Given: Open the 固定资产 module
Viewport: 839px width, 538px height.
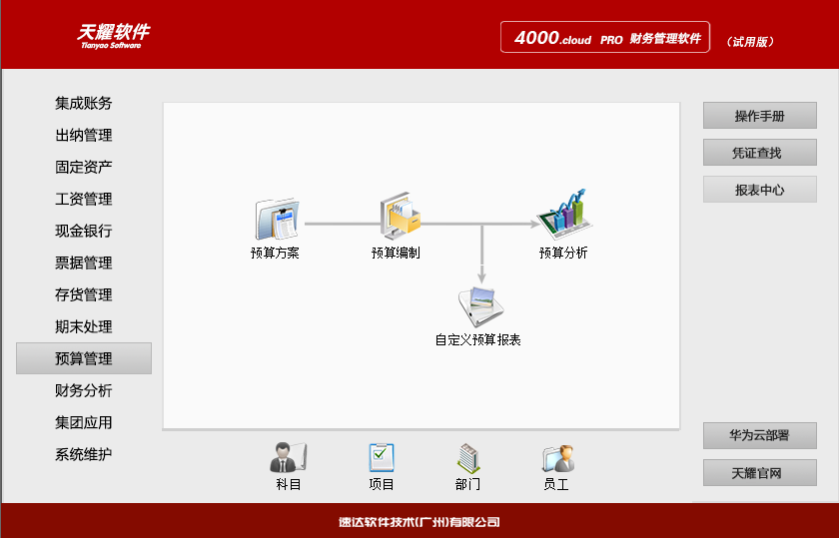Looking at the screenshot, I should (x=84, y=167).
